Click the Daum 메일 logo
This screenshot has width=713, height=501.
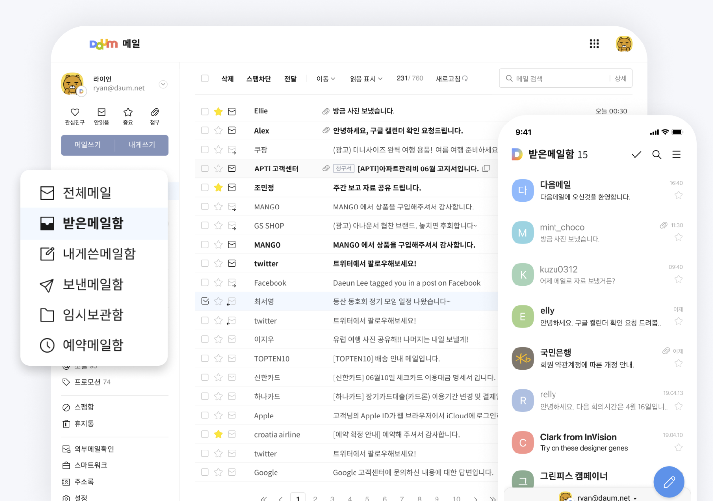(115, 44)
